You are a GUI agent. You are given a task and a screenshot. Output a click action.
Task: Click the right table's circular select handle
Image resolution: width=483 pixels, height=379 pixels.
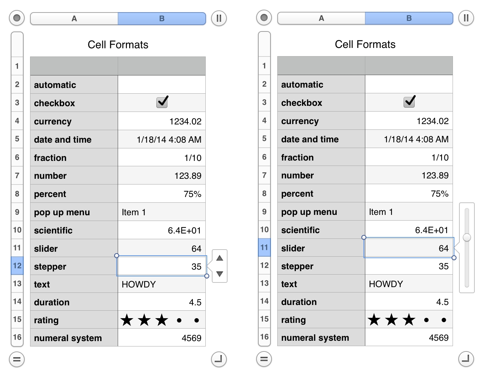pyautogui.click(x=264, y=18)
